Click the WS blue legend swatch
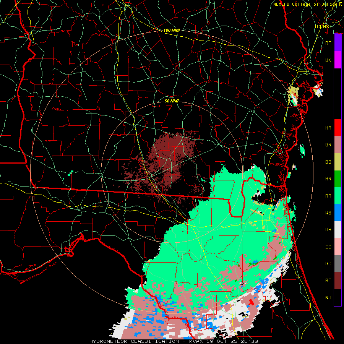Viewport: 344px width, 344px height. [x=338, y=213]
